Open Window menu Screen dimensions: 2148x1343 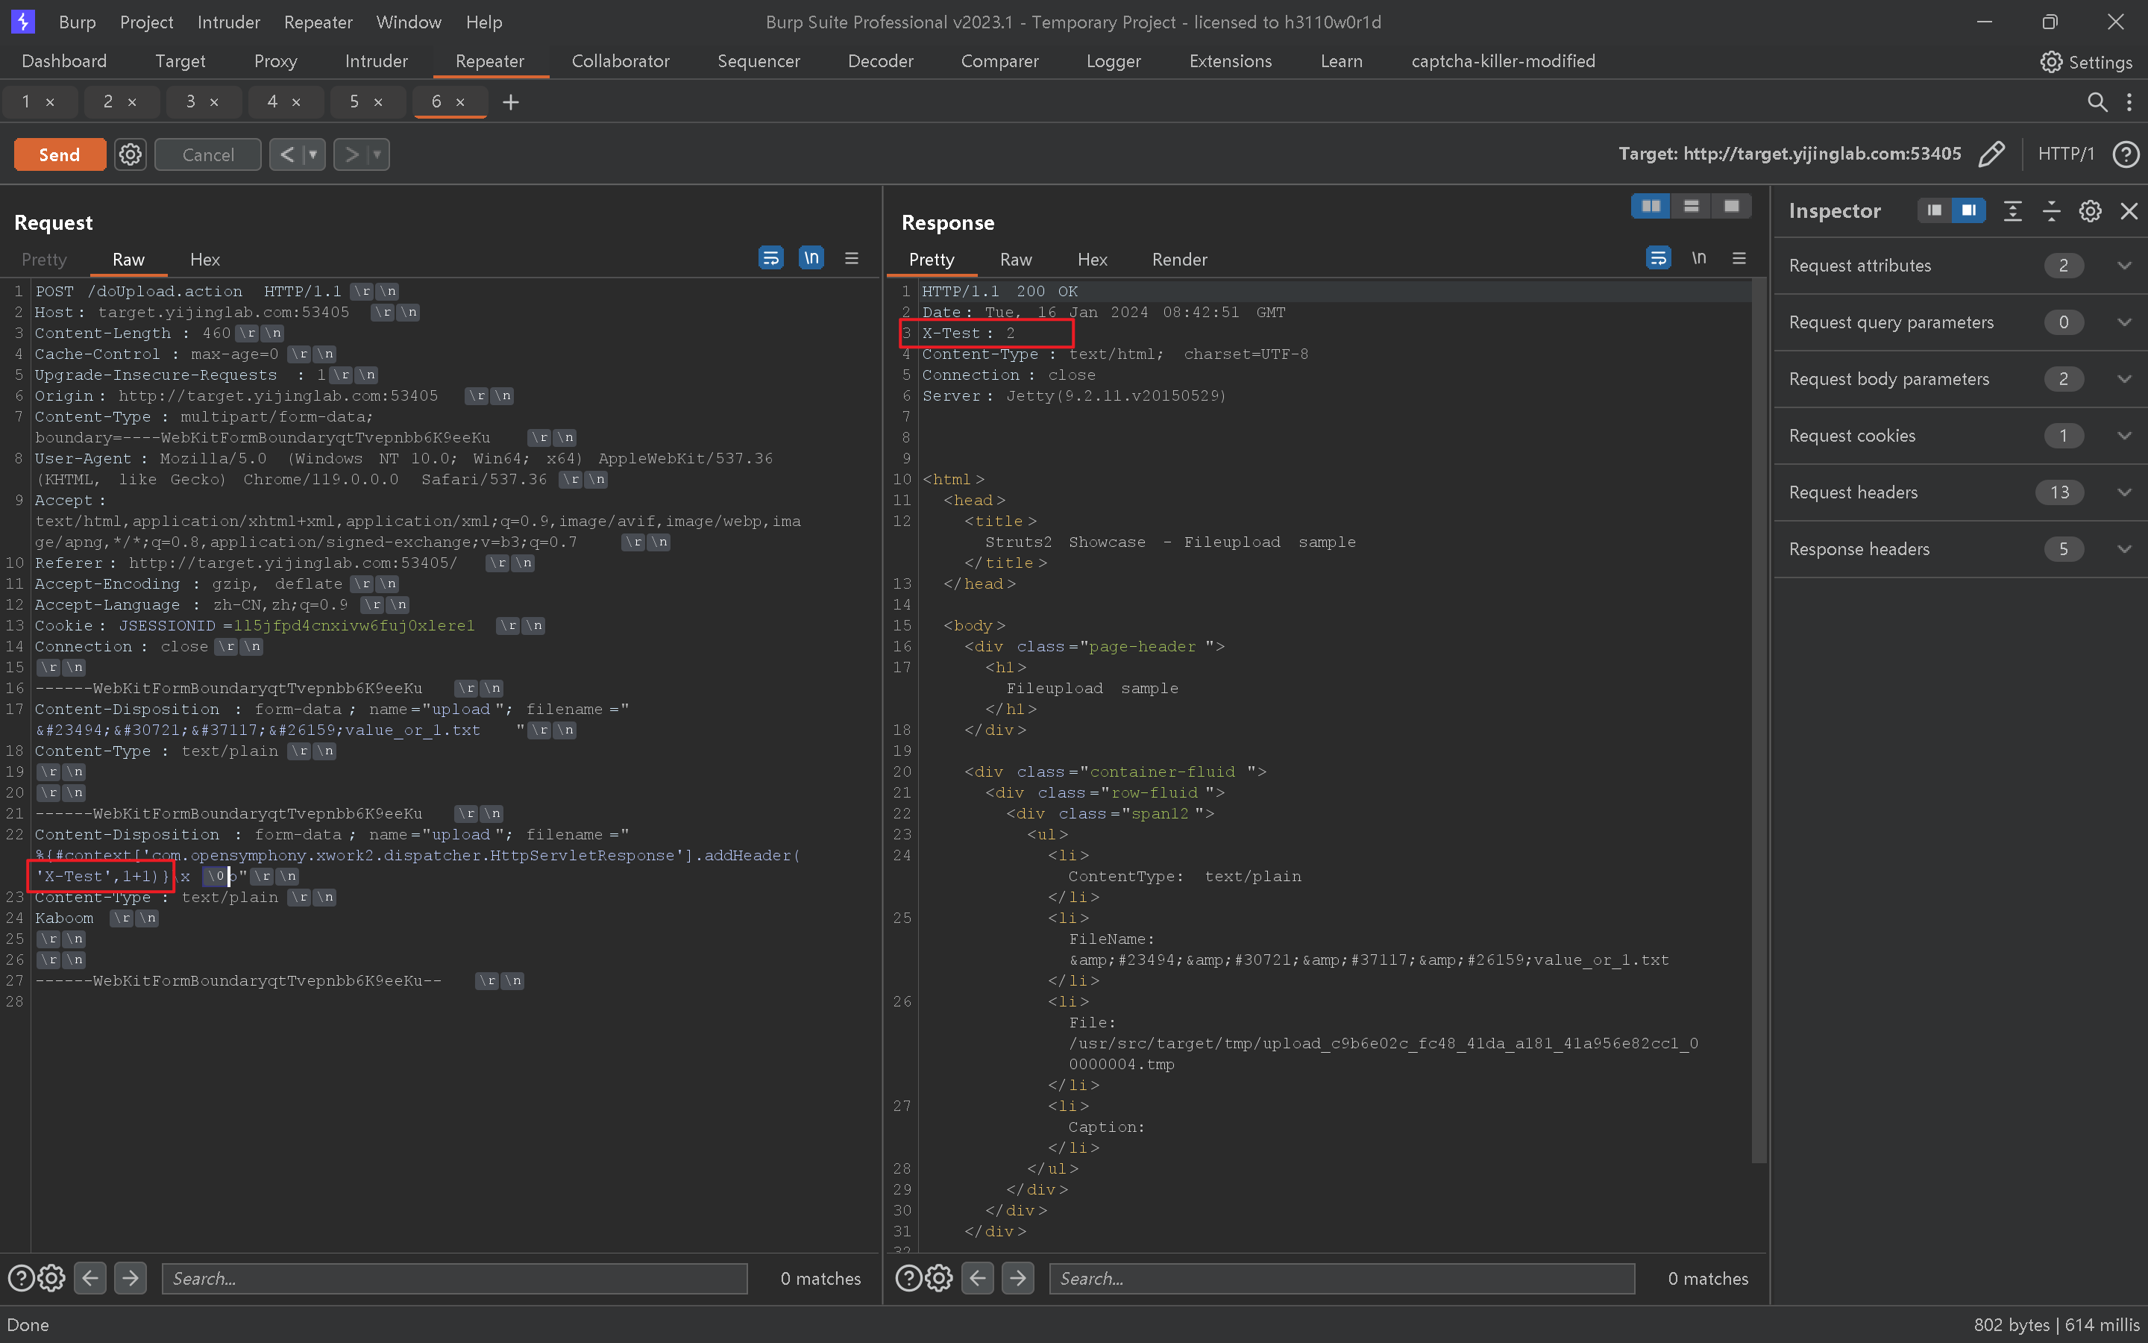(408, 22)
